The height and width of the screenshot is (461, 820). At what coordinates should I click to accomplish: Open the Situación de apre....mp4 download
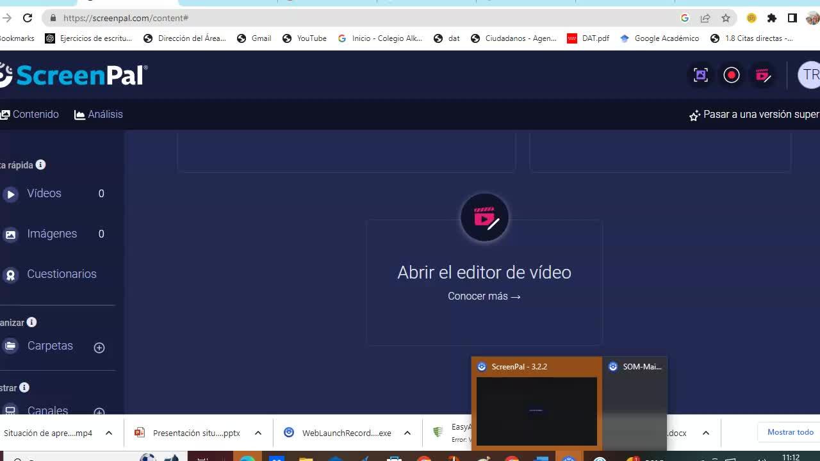tap(48, 433)
